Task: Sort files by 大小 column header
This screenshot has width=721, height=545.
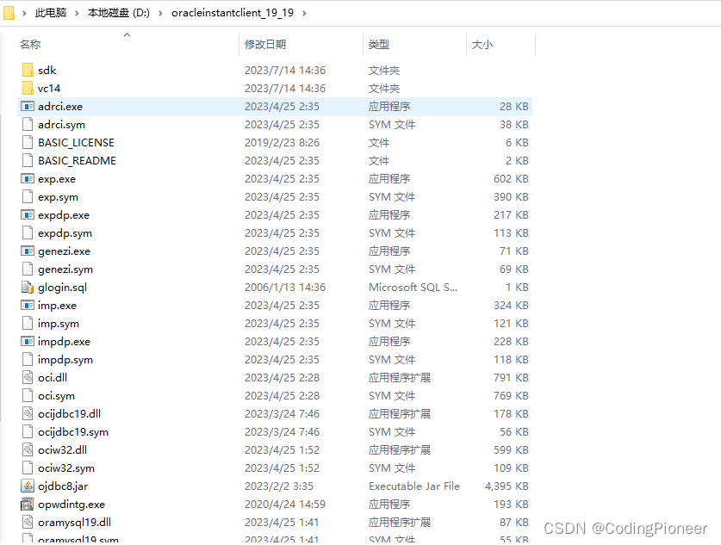Action: click(x=480, y=43)
